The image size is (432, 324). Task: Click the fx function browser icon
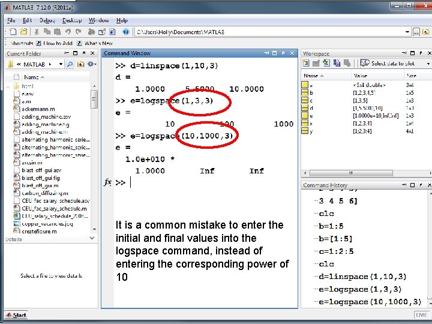(108, 182)
